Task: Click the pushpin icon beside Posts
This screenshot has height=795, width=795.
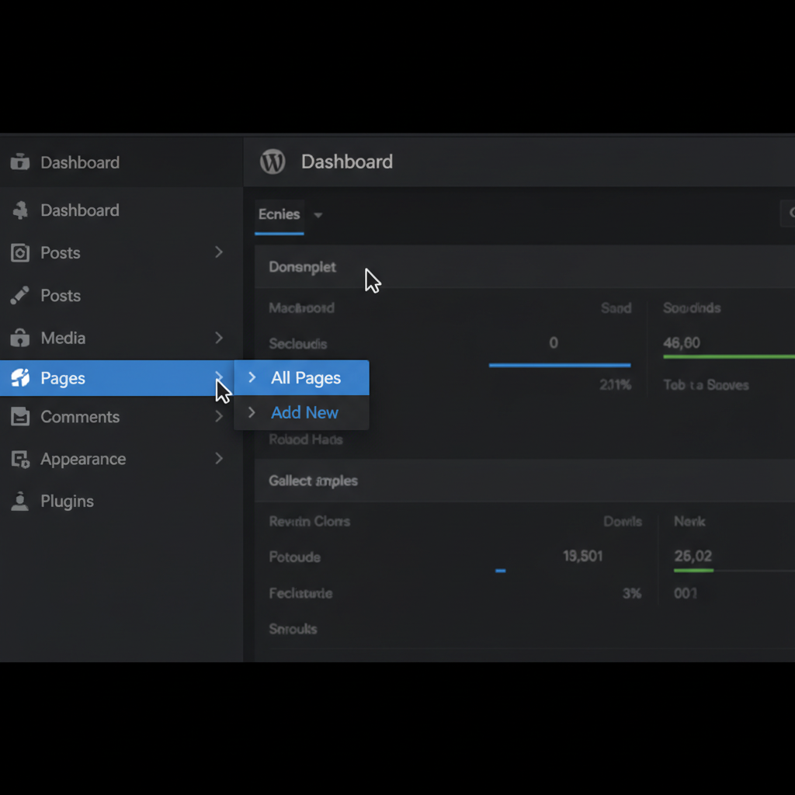Action: click(20, 296)
